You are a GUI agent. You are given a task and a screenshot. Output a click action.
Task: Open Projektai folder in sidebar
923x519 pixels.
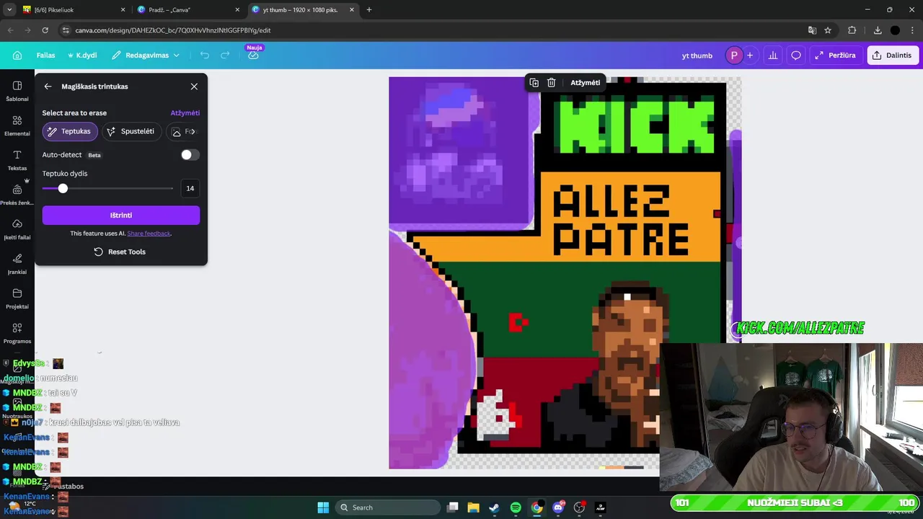click(17, 298)
